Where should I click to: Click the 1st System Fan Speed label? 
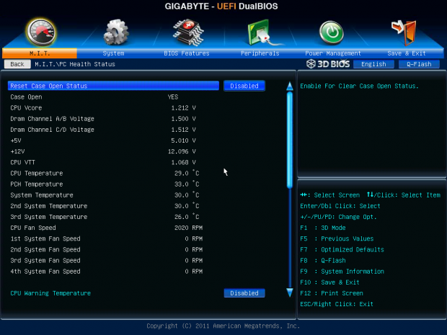(45, 238)
